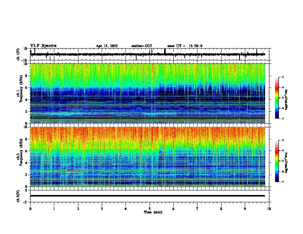Click the "-10" tick on ch.1(V) axis
This screenshot has height=234, width=303.
(25, 60)
